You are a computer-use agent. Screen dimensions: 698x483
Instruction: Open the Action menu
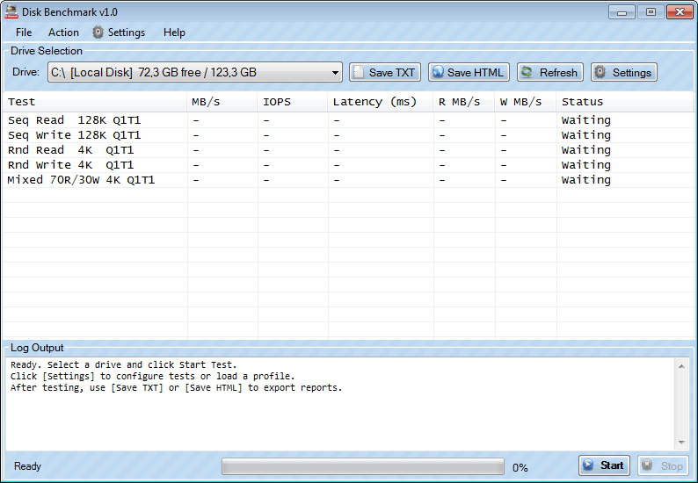[x=63, y=32]
